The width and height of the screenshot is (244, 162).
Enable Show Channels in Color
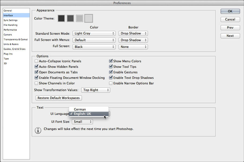36,83
